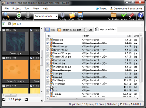
Task: Click the file list vertical scrollbar thumb
Action: tap(141, 60)
